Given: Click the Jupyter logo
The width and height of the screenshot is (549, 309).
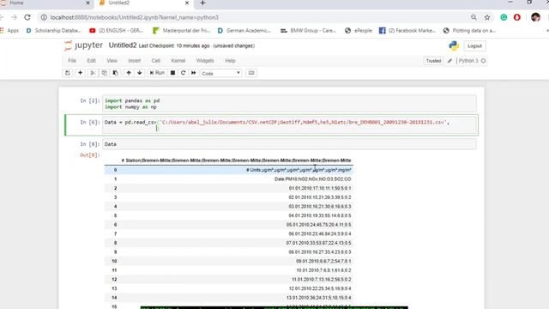Looking at the screenshot, I should (x=83, y=45).
